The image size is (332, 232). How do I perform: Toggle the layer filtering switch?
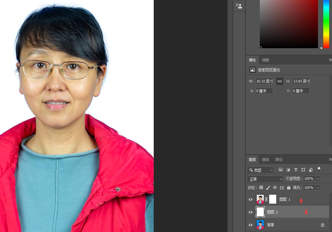click(x=319, y=170)
